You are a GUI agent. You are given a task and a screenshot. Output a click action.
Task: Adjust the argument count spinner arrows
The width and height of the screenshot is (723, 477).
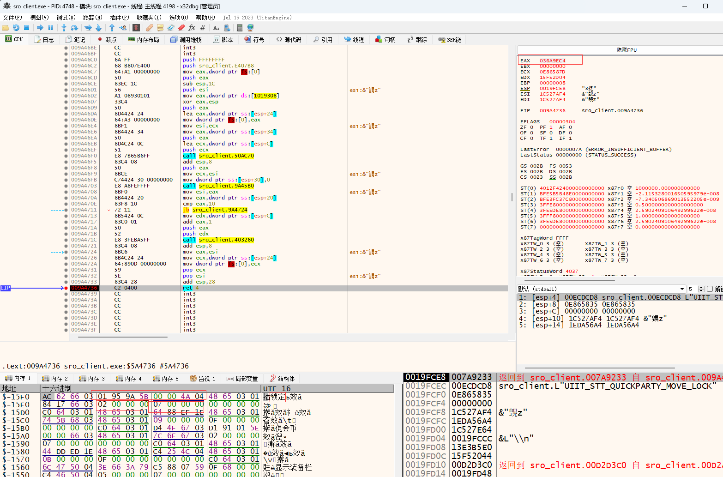point(701,289)
